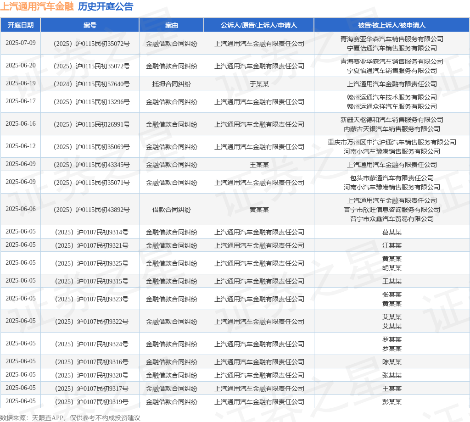The image size is (470, 422).
Task: Select the 案号 column header
Action: [x=90, y=25]
